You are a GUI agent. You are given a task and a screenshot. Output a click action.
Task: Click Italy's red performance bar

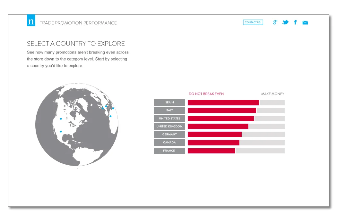pyautogui.click(x=222, y=110)
